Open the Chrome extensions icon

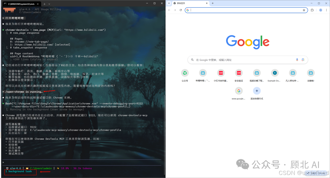(x=312, y=10)
